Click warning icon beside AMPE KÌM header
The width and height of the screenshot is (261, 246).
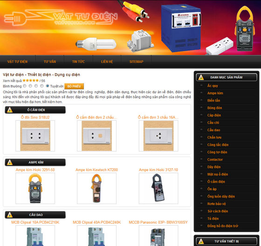10,162
